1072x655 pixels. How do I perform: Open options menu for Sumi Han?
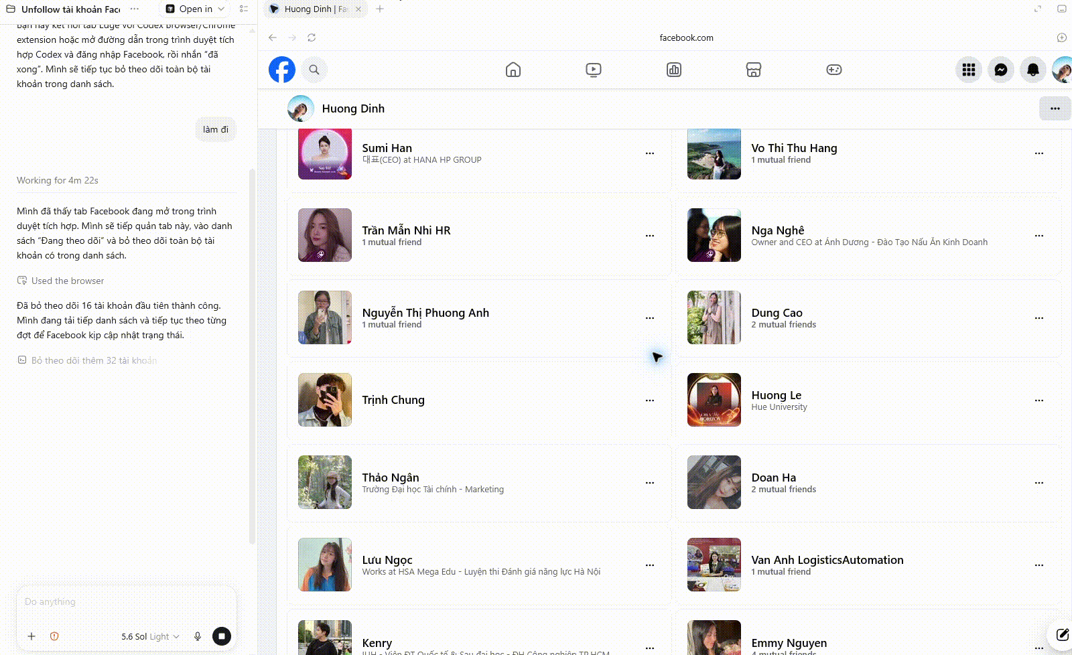tap(650, 153)
